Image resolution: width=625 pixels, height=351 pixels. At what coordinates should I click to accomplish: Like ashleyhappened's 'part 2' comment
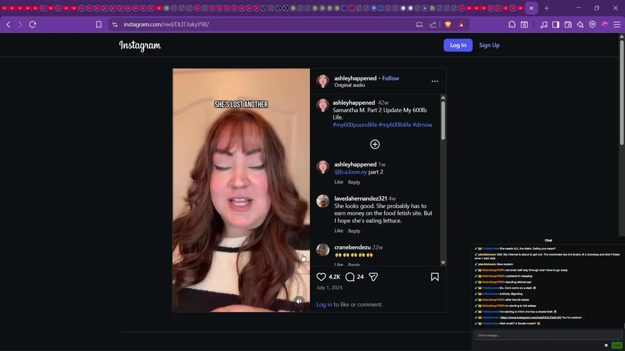point(339,182)
